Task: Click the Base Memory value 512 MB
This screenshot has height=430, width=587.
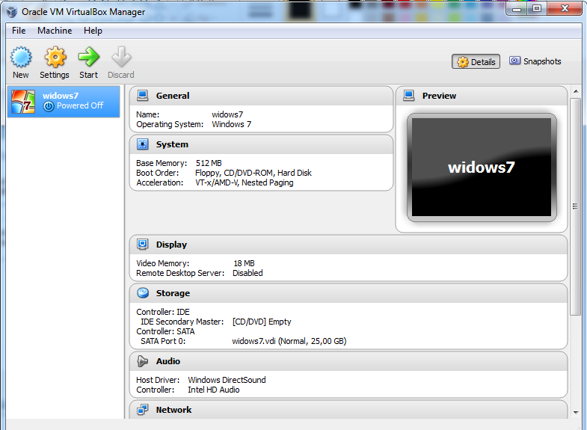Action: tap(209, 163)
